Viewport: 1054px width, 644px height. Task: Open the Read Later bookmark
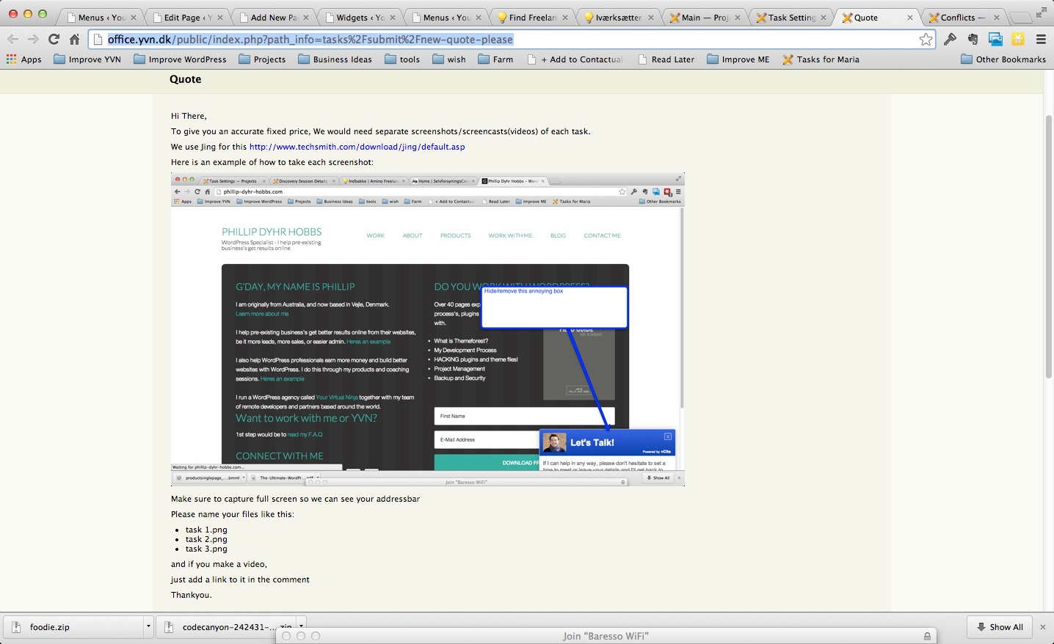coord(666,59)
